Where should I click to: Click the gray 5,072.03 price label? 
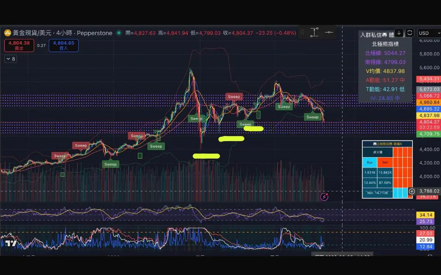tap(428, 89)
